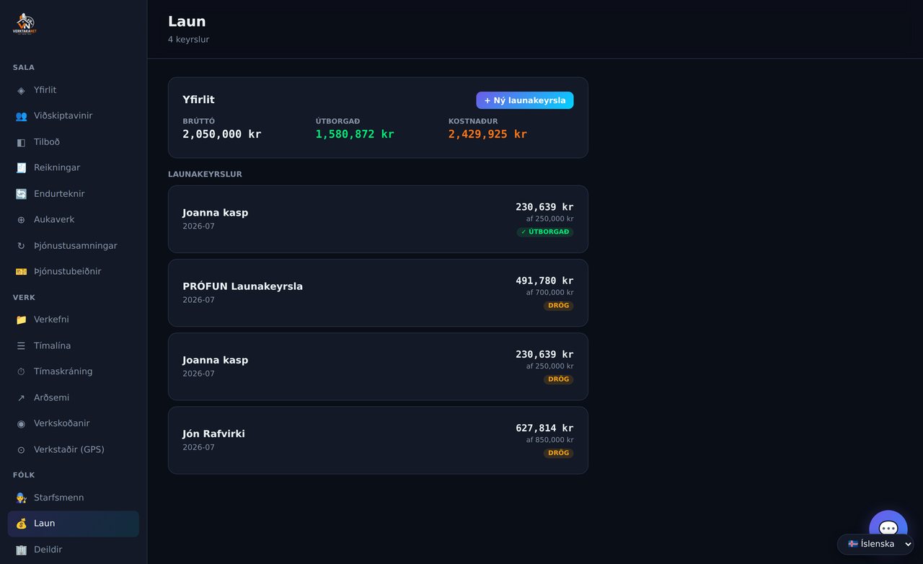Open the paid Joanna kasp payroll run
This screenshot has width=923, height=564.
click(378, 219)
